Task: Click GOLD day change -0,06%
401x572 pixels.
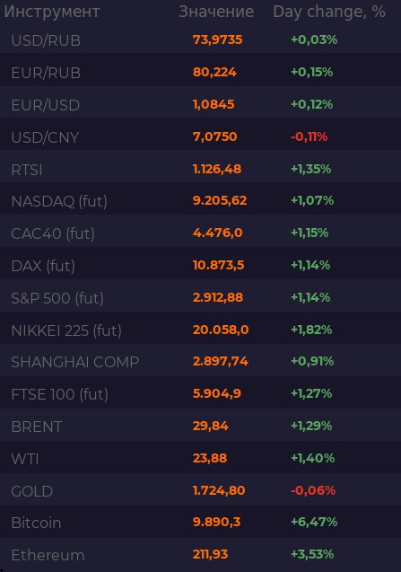Action: pos(313,490)
